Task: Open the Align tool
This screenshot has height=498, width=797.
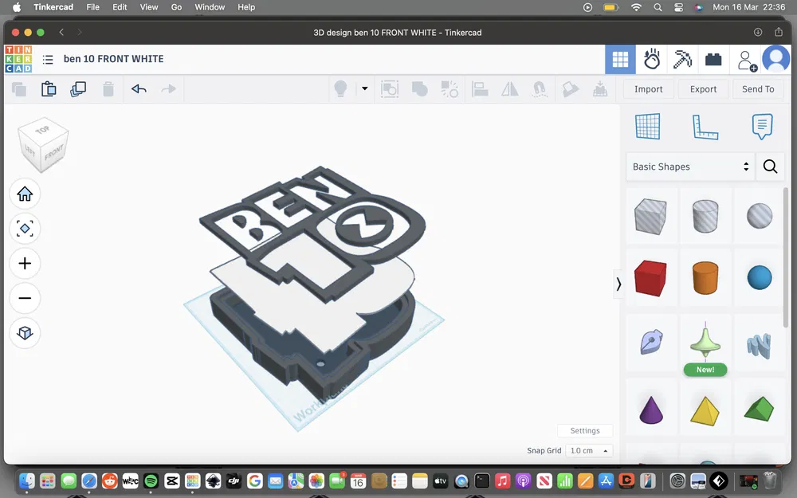Action: coord(479,88)
